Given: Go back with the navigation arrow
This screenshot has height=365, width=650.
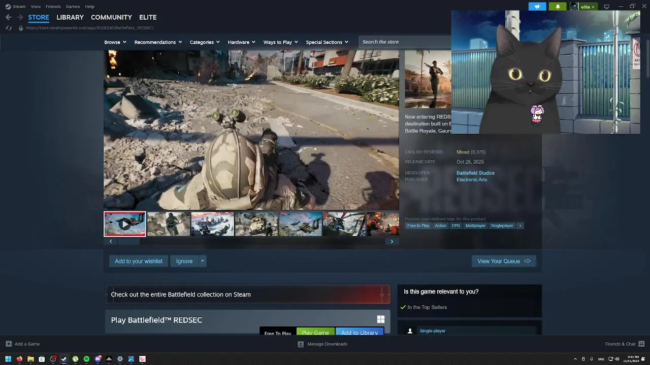Looking at the screenshot, I should tap(9, 17).
